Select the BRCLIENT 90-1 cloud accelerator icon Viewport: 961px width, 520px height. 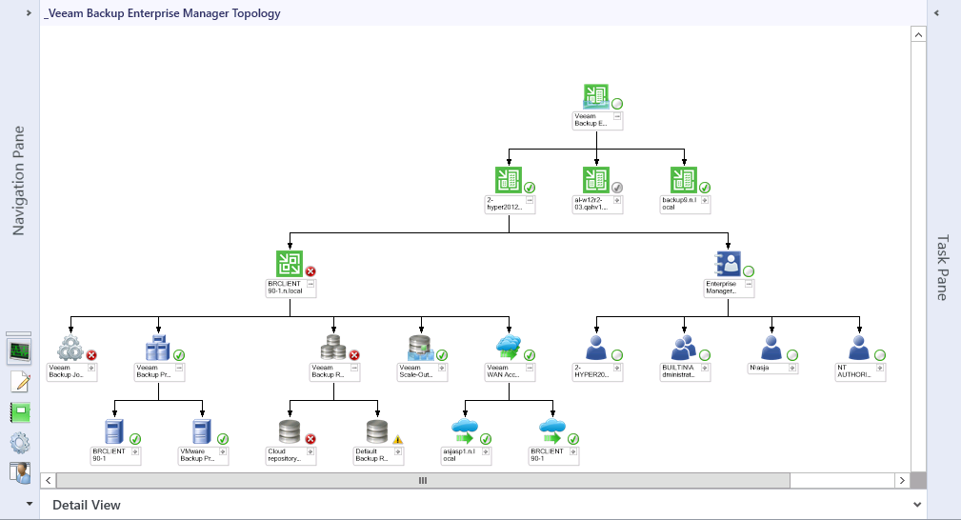click(552, 431)
